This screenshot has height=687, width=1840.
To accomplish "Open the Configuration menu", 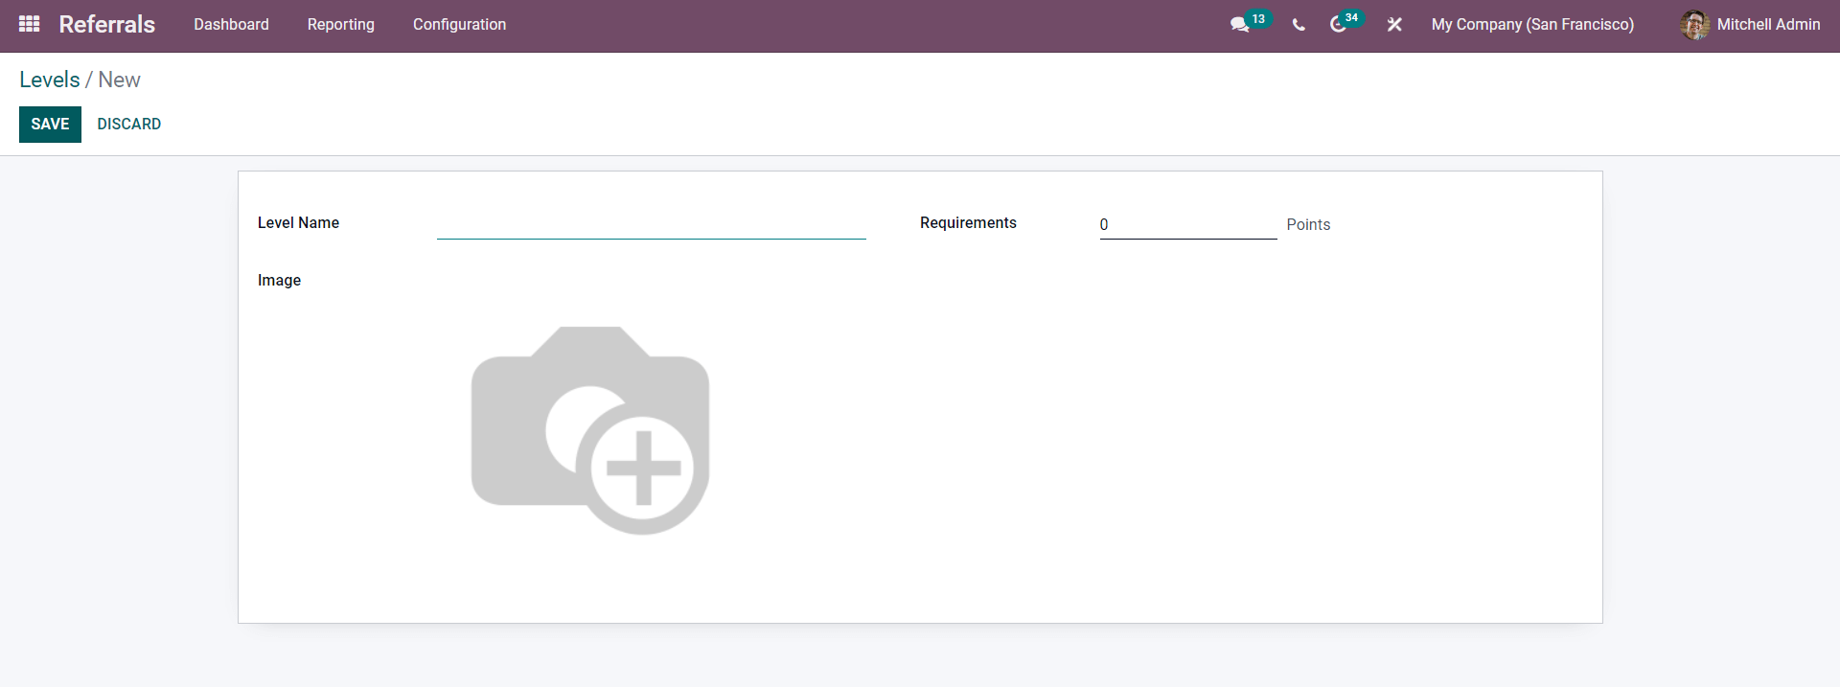I will pyautogui.click(x=459, y=24).
